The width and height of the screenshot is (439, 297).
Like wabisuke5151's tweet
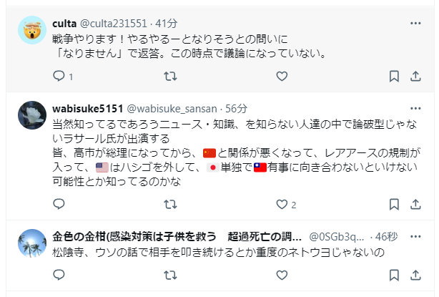coord(282,205)
